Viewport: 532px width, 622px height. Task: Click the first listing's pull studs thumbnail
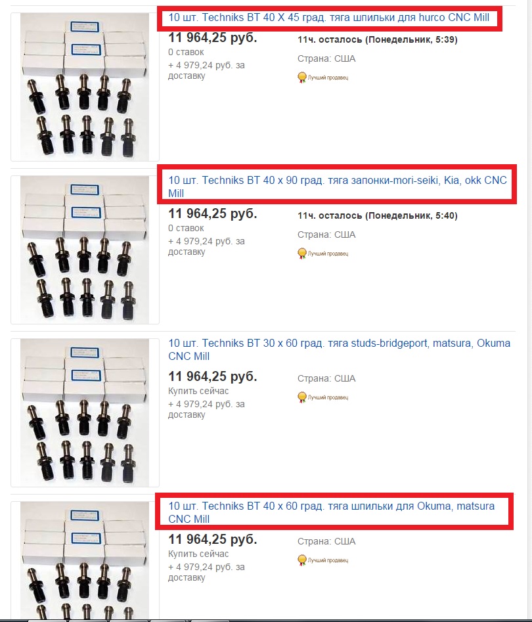(x=85, y=87)
